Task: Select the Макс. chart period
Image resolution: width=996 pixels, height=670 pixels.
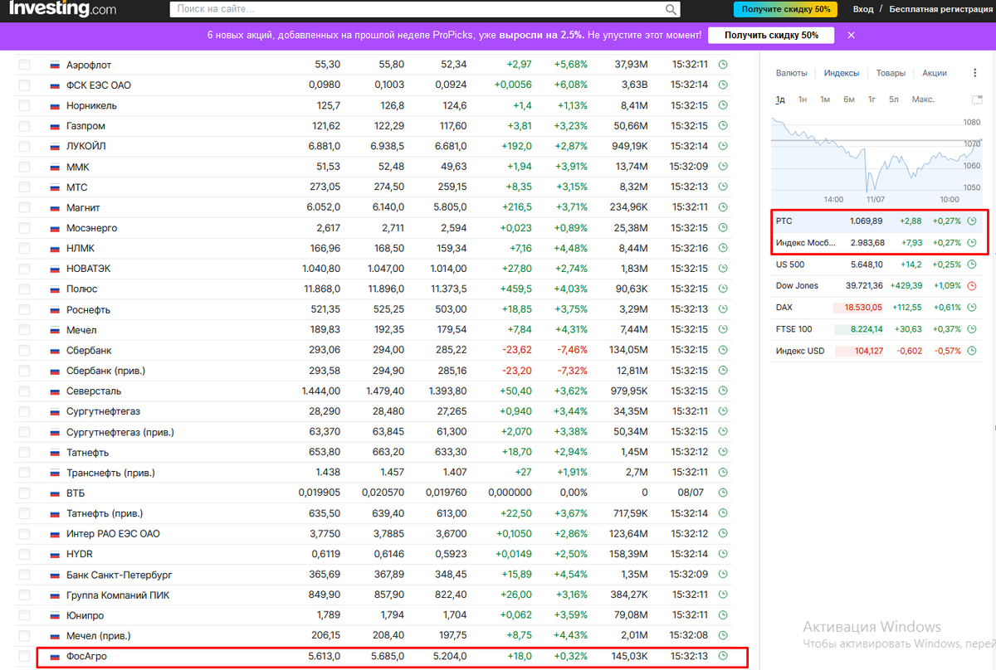Action: tap(923, 100)
